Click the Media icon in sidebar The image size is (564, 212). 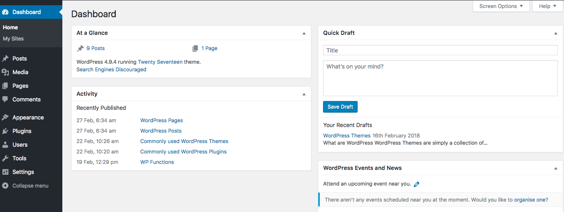tap(5, 72)
